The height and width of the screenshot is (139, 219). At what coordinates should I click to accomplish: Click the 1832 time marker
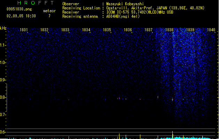click(x=44, y=30)
